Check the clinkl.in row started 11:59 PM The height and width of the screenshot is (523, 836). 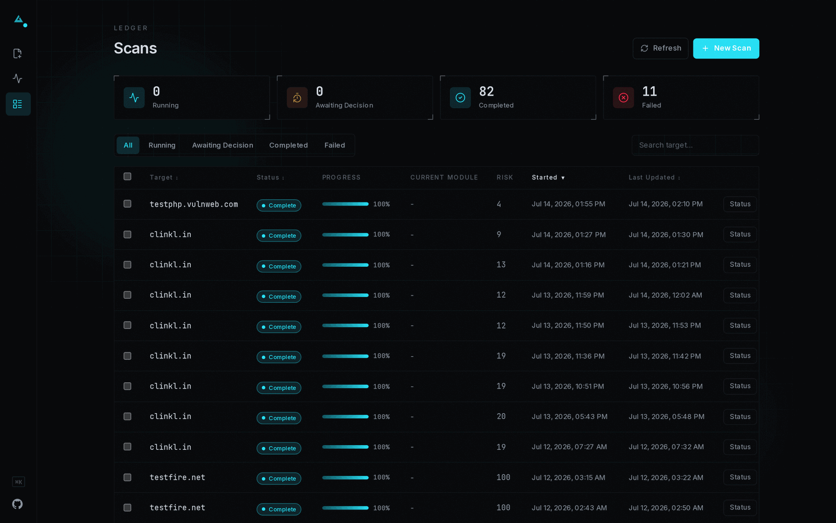[127, 295]
